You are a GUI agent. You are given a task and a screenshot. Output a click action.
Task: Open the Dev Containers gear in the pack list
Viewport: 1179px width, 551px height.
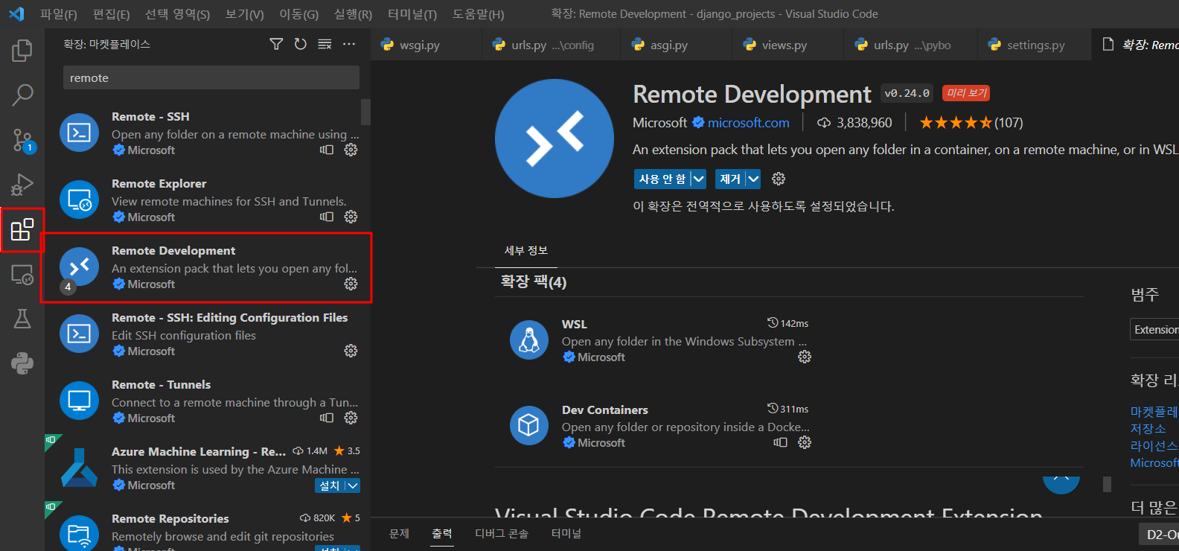805,442
